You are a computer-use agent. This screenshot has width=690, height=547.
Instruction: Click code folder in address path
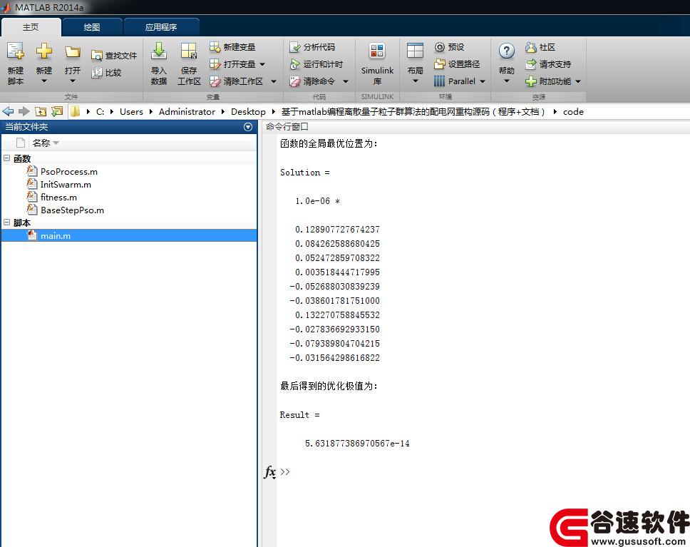(573, 112)
